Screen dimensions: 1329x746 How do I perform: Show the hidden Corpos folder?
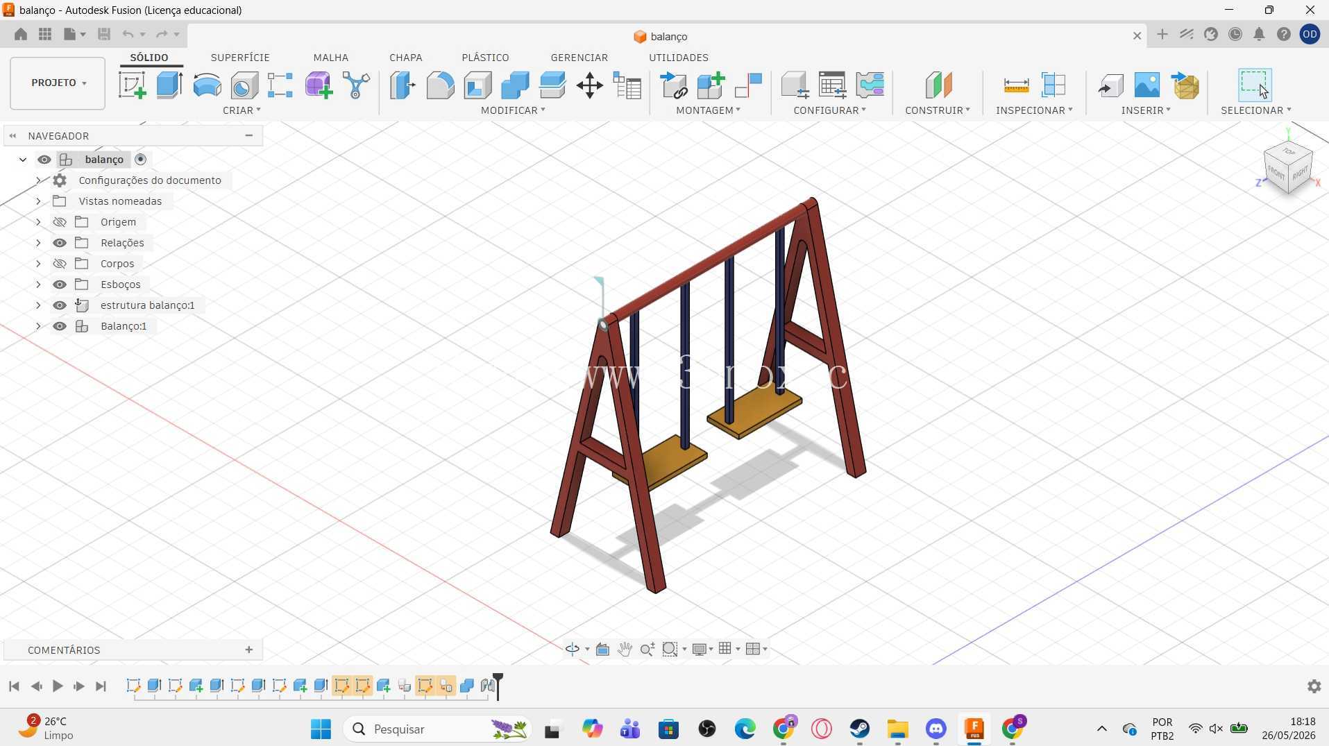pyautogui.click(x=60, y=264)
